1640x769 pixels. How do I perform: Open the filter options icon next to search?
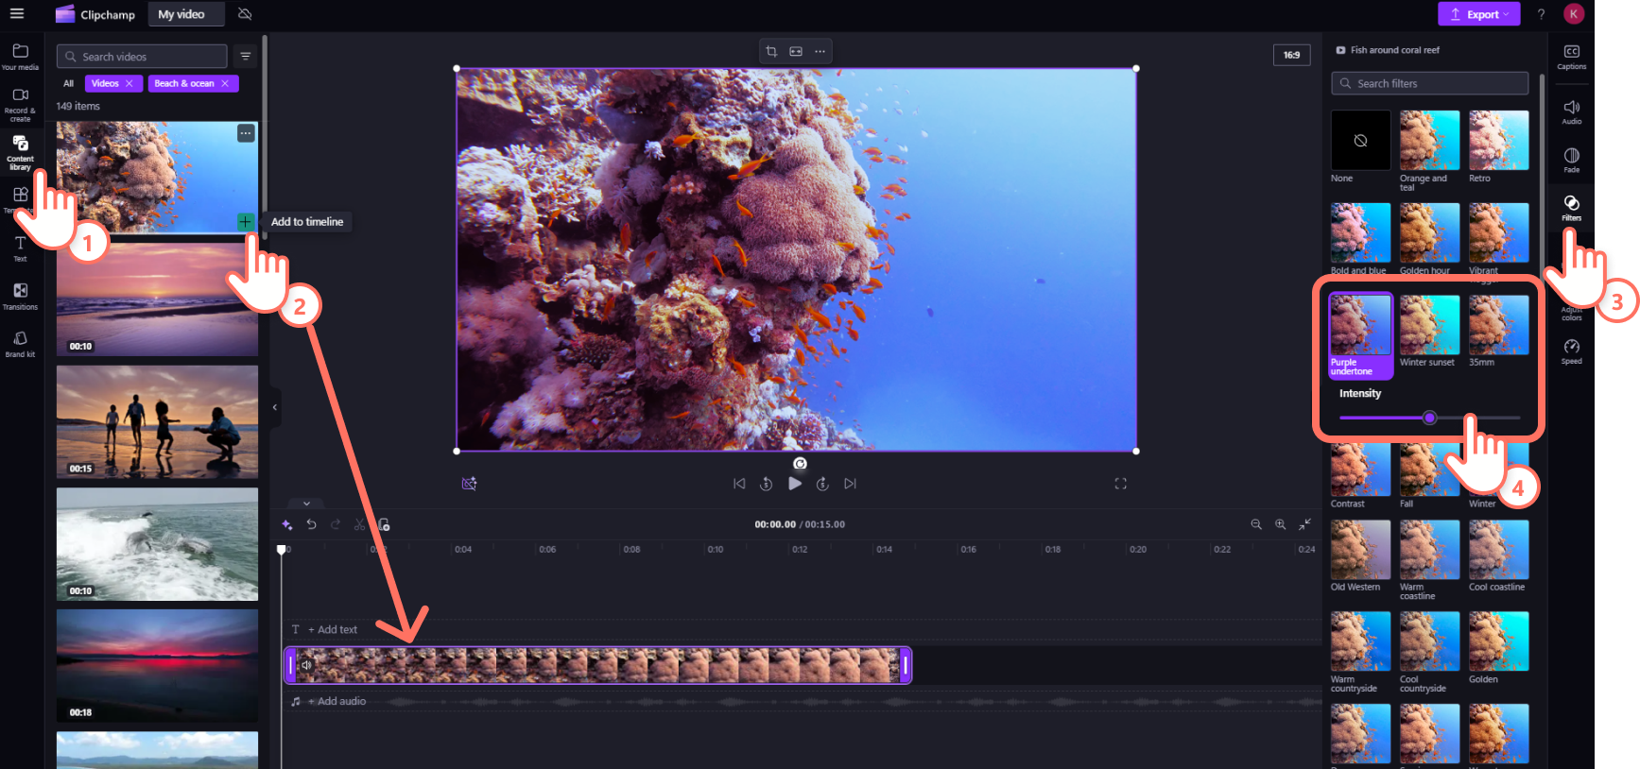(x=246, y=57)
